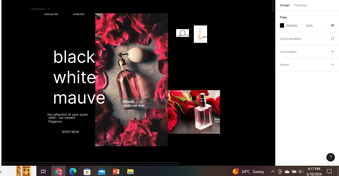Viewport: 339px width, 176px height.
Task: Edit the page color hex value 000000
Action: point(291,26)
